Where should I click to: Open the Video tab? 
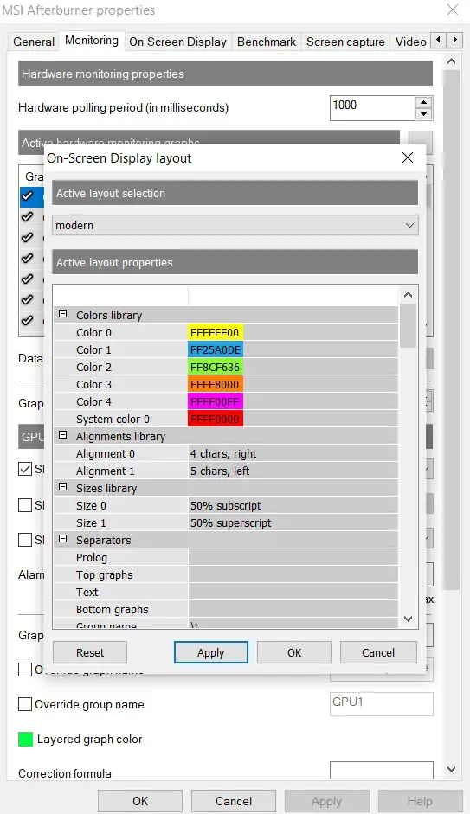click(x=410, y=42)
